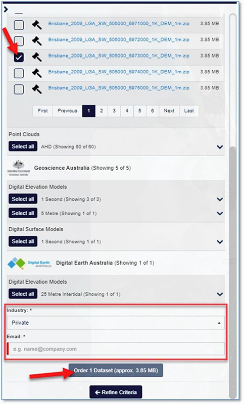Click the gavel icon beside the 6974000 DEM file
Viewport: 244px width, 404px height.
[37, 73]
